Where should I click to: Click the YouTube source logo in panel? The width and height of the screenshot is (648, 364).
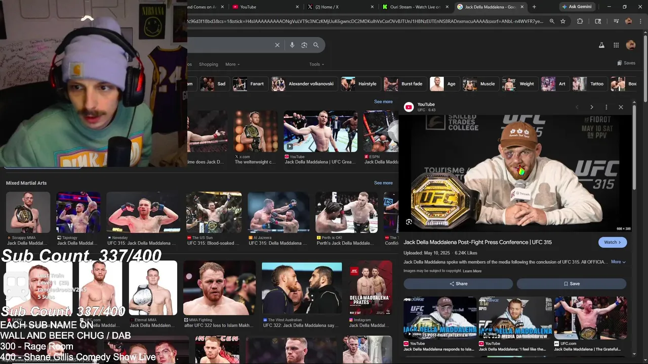(x=409, y=107)
